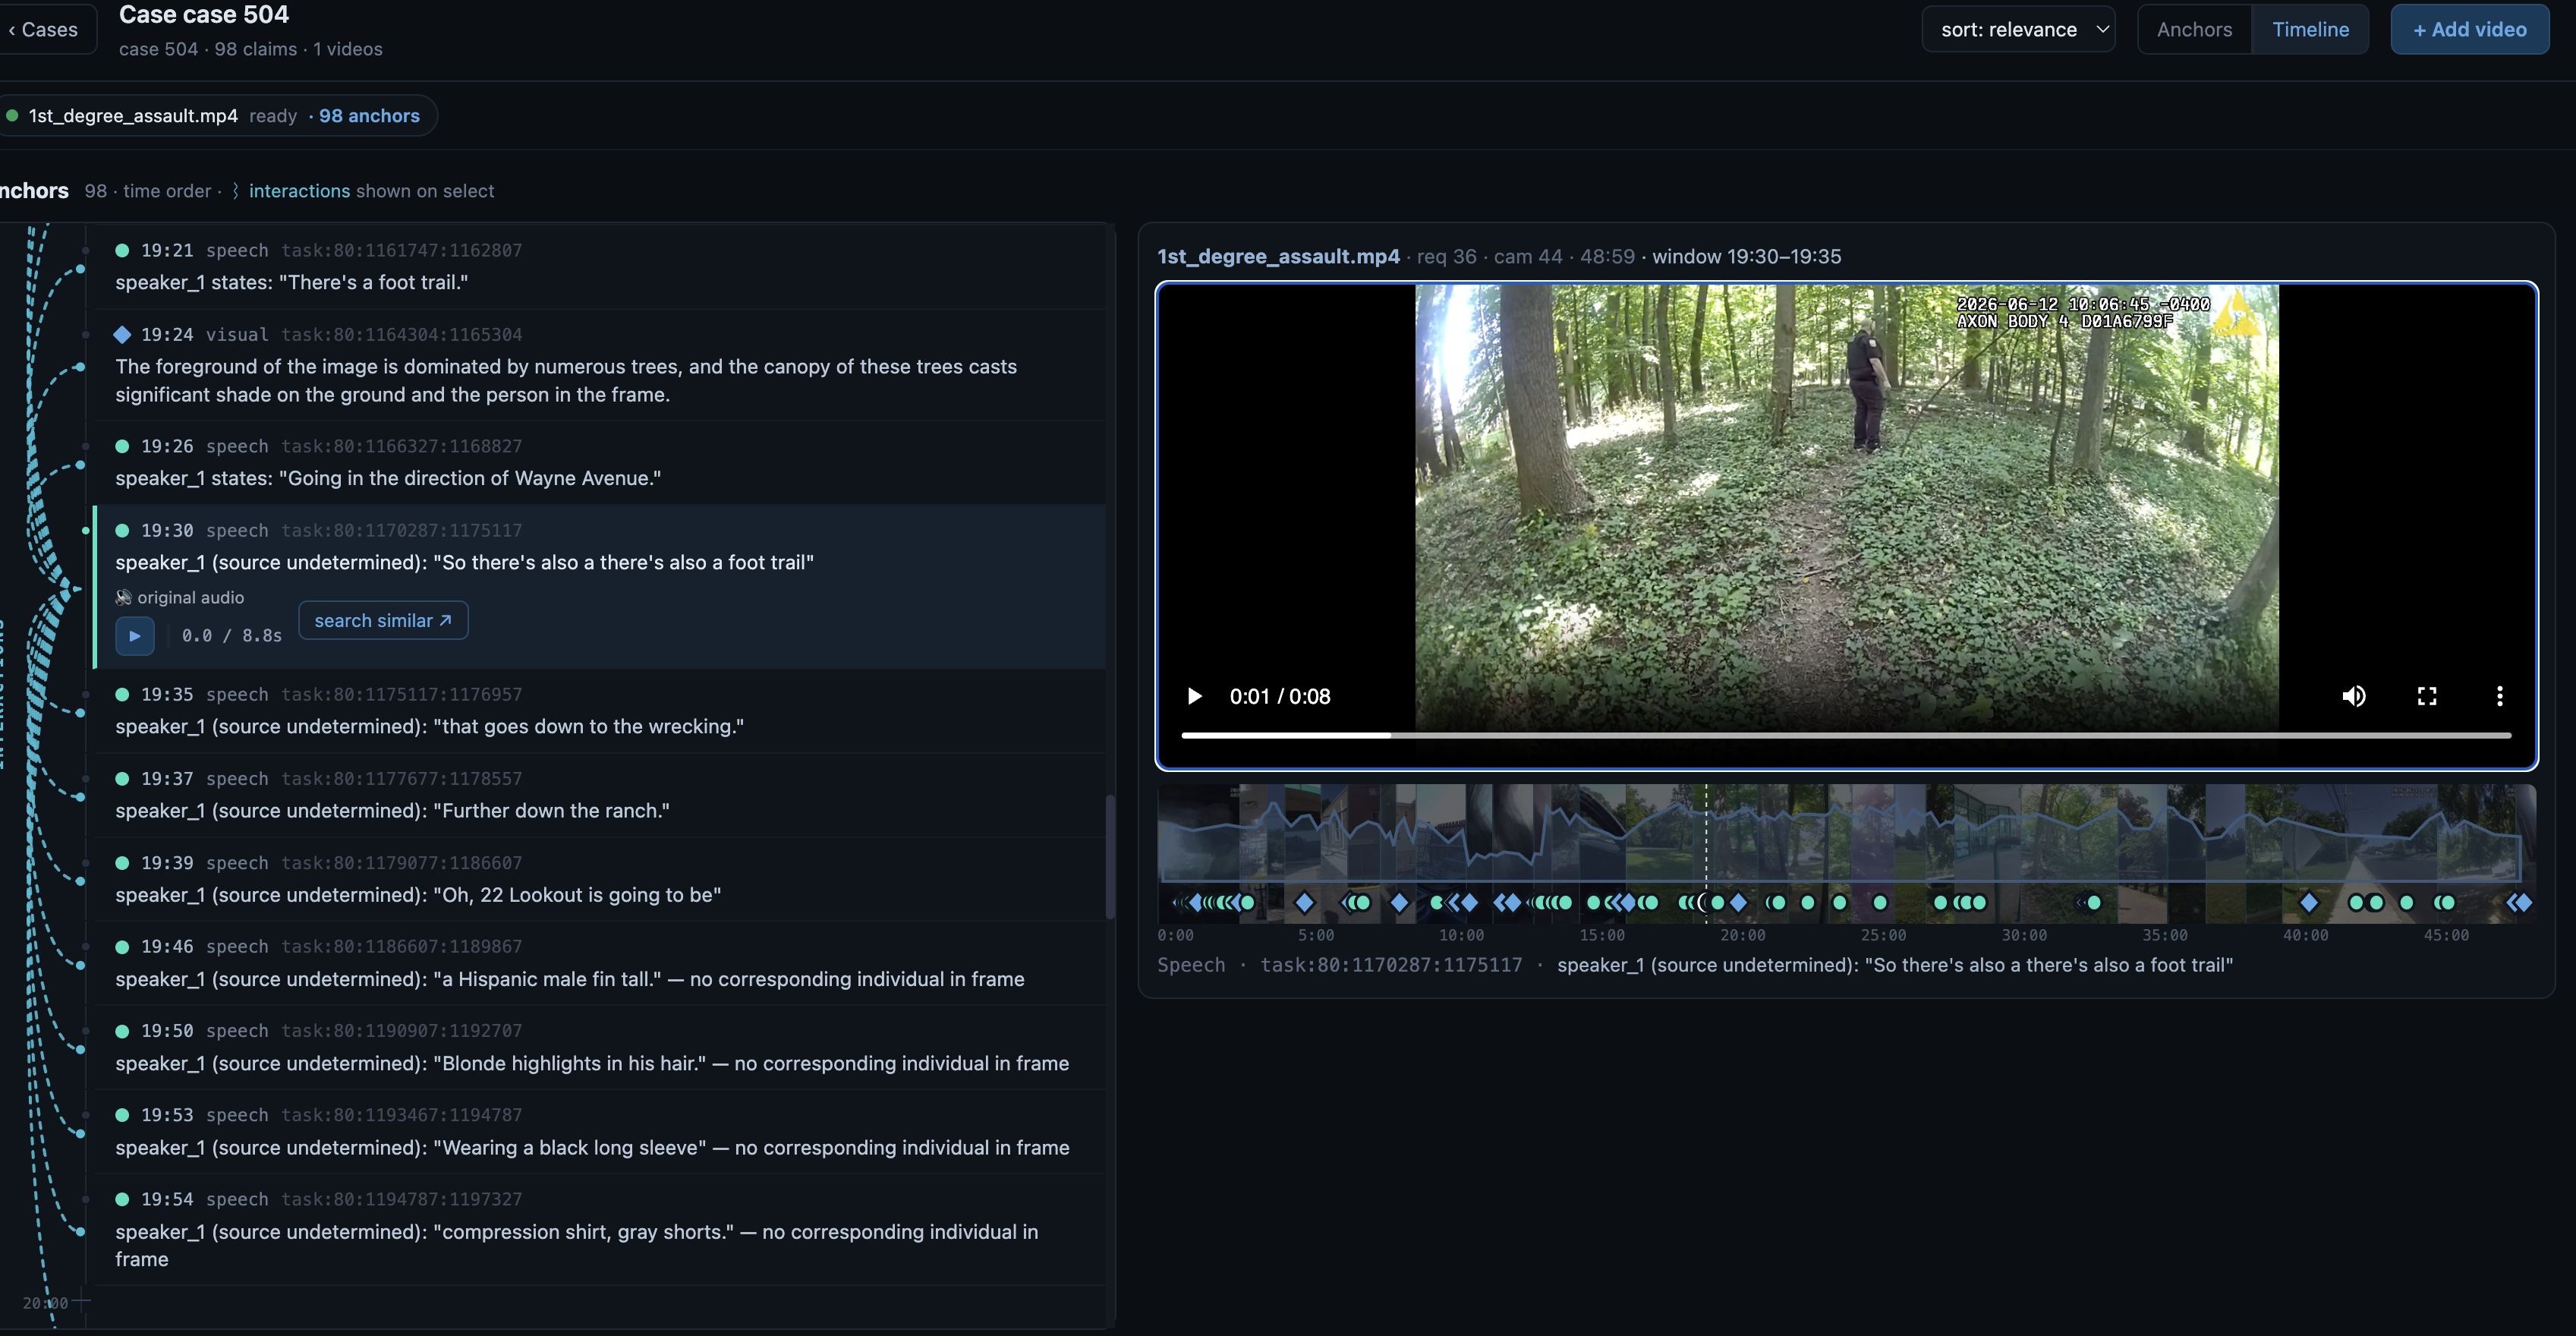
Task: Select the 19:35 "goes down to the wrecking" anchor
Action: click(x=600, y=710)
